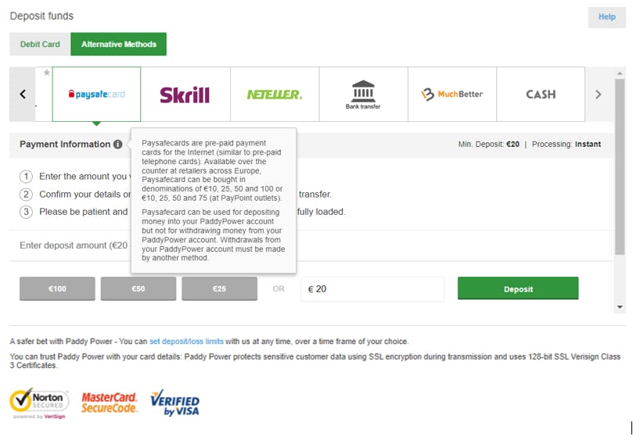640x440 pixels.
Task: Choose the CASH deposit option
Action: point(541,95)
